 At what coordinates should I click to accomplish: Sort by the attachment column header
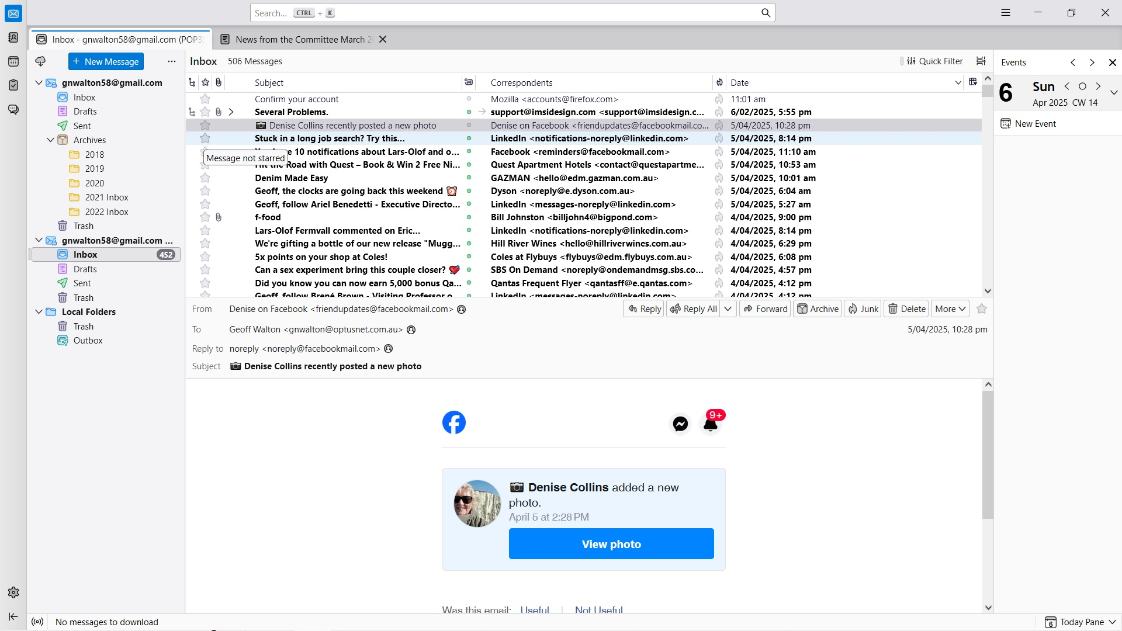pos(219,82)
